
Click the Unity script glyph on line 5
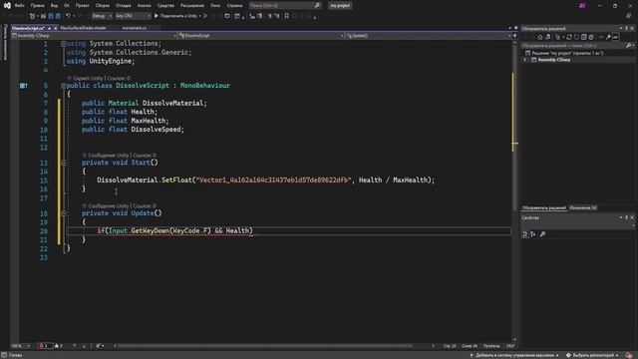pyautogui.click(x=24, y=86)
